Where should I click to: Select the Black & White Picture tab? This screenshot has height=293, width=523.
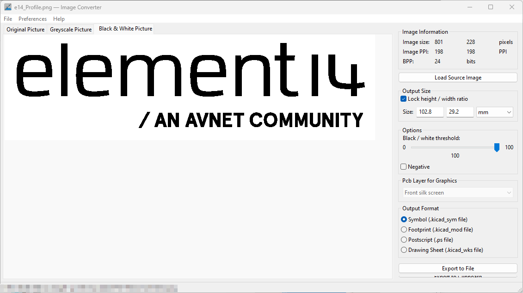[x=125, y=29]
